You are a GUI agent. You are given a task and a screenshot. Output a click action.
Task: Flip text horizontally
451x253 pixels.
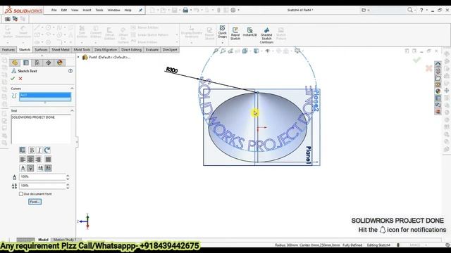click(x=40, y=168)
